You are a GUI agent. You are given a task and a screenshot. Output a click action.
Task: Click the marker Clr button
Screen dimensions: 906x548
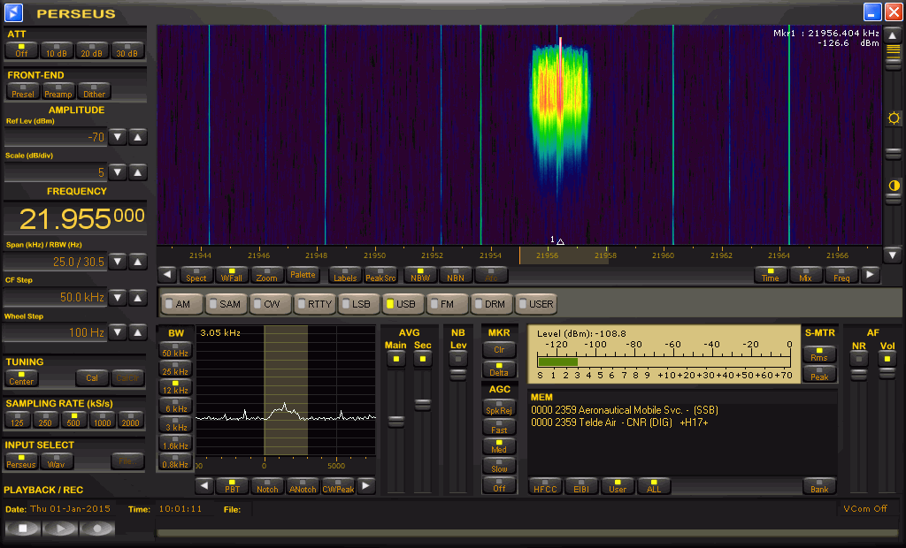pyautogui.click(x=499, y=349)
